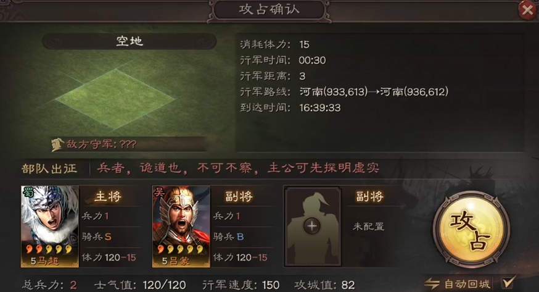Click the 吴 faction badge on 吕蒙
Image resolution: width=539 pixels, height=292 pixels.
(x=159, y=192)
